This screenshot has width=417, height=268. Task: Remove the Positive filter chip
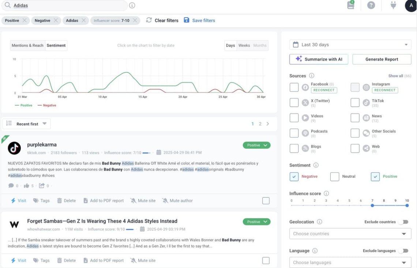(25, 20)
